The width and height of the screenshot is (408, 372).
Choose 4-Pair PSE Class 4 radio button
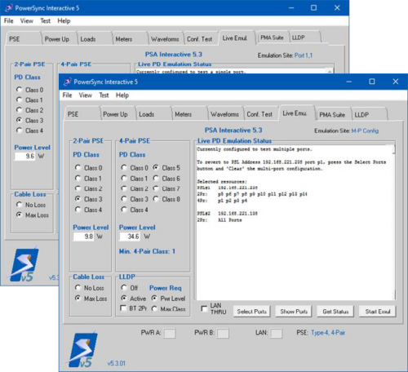[x=124, y=210]
